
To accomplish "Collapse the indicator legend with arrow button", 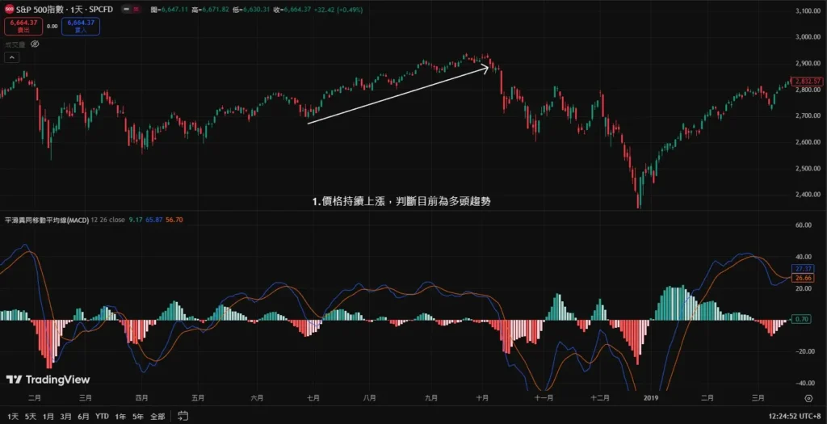I will [x=13, y=58].
